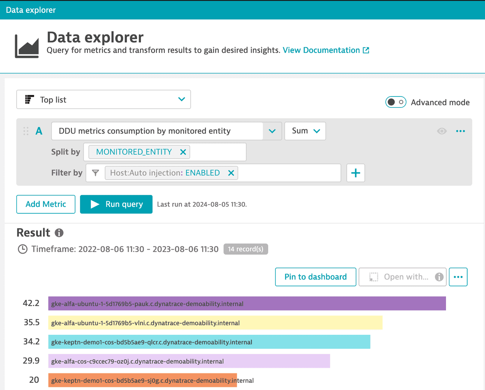Image resolution: width=485 pixels, height=390 pixels.
Task: Click the Open with... button
Action: pyautogui.click(x=402, y=277)
